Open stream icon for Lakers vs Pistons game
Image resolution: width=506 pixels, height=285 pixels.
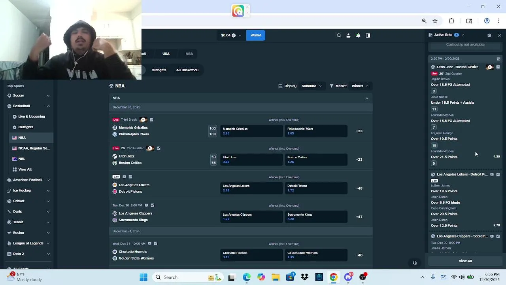(124, 177)
